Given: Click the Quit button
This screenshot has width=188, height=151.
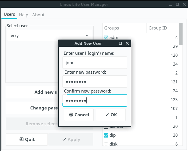Looking at the screenshot, I should [x=27, y=140].
